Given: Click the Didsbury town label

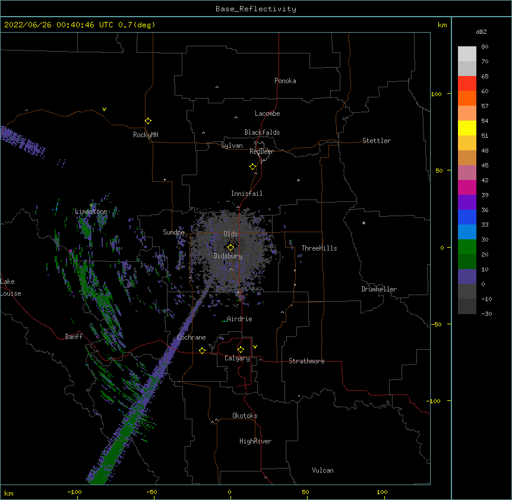Looking at the screenshot, I should (x=227, y=256).
